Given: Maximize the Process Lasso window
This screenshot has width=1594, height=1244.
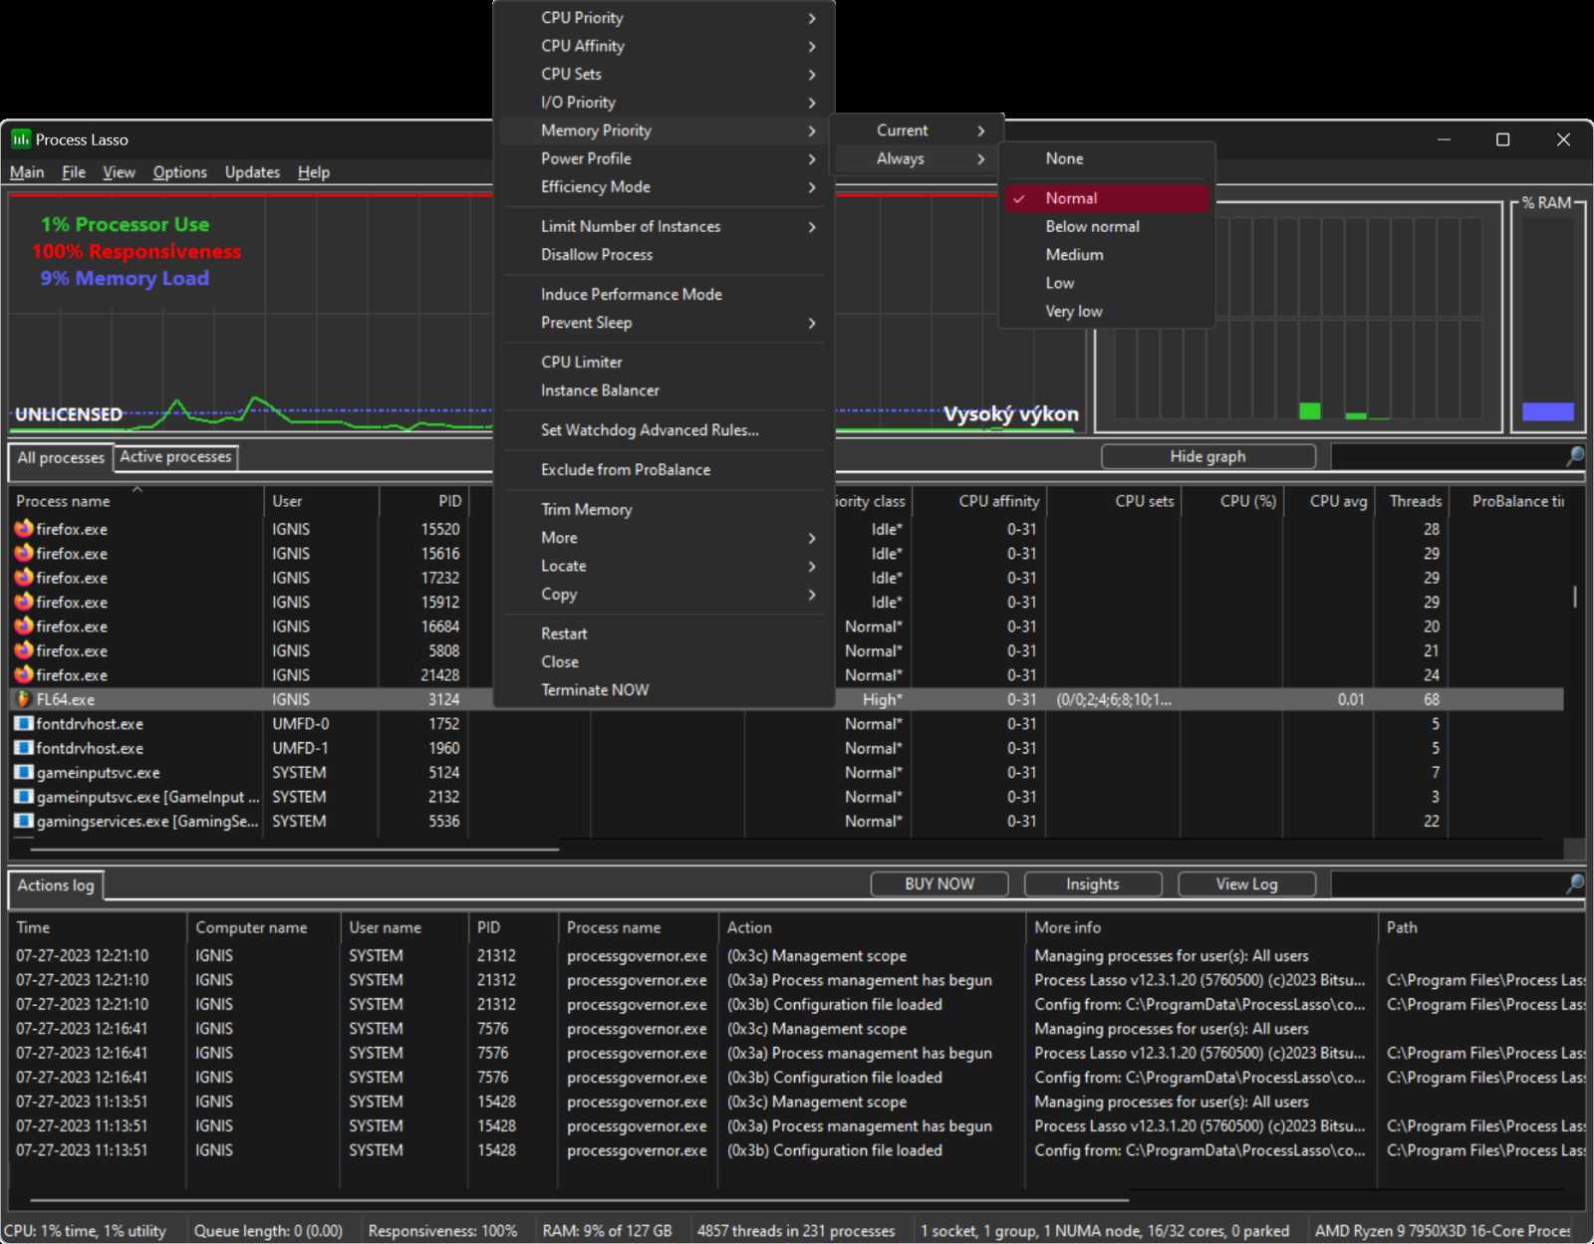Looking at the screenshot, I should click(1502, 139).
